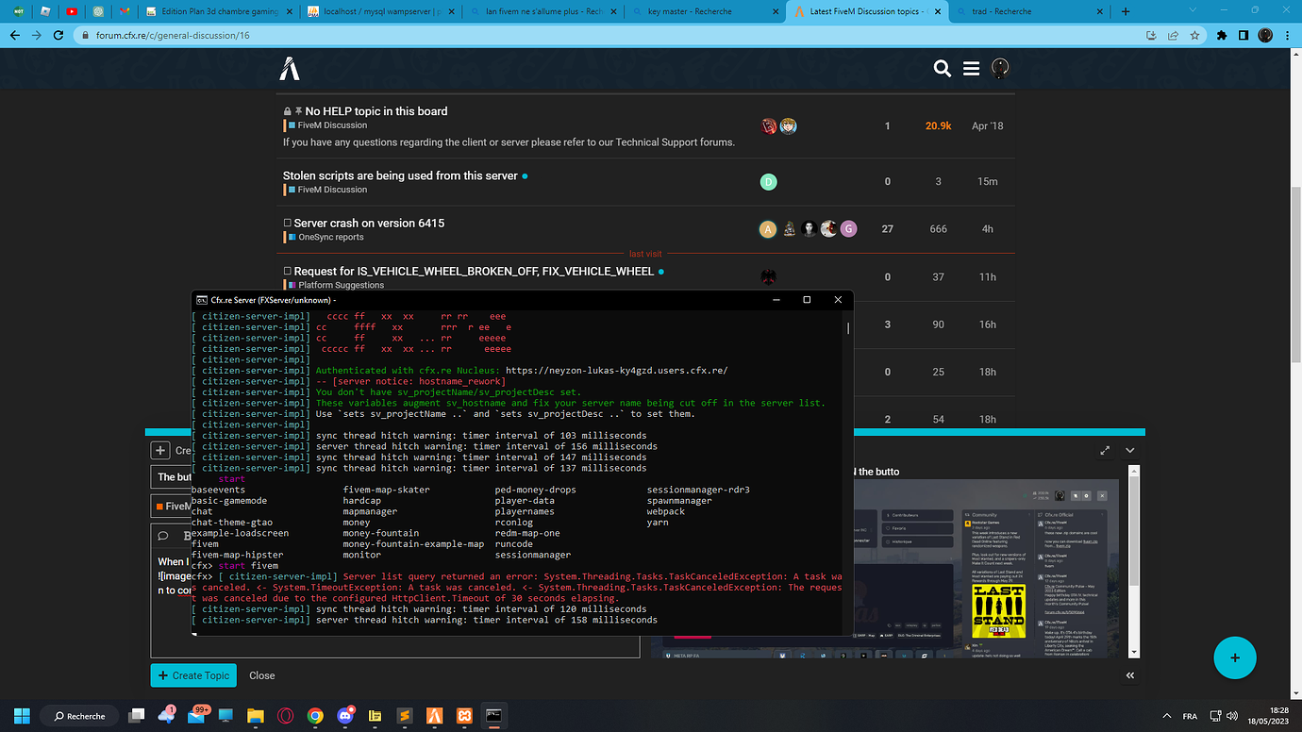Open the forum search magnifier icon
Image resolution: width=1302 pixels, height=732 pixels.
click(942, 68)
